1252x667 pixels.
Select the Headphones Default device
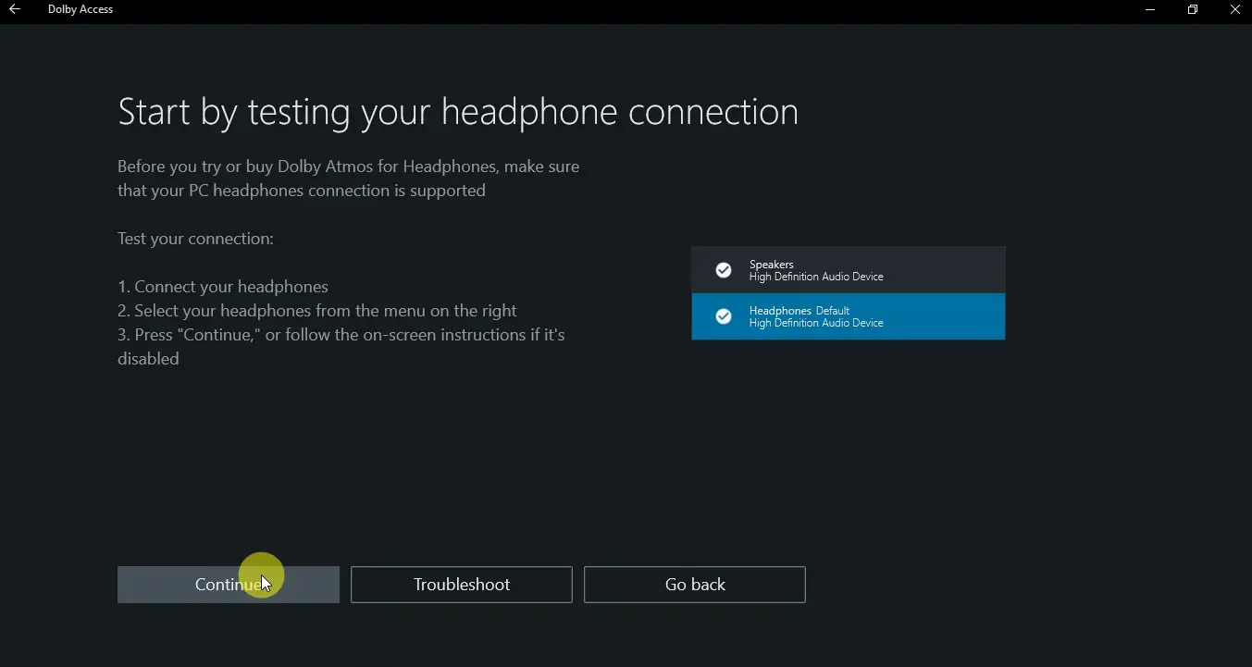click(x=848, y=316)
